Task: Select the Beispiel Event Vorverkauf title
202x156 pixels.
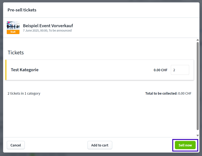Action: click(48, 26)
